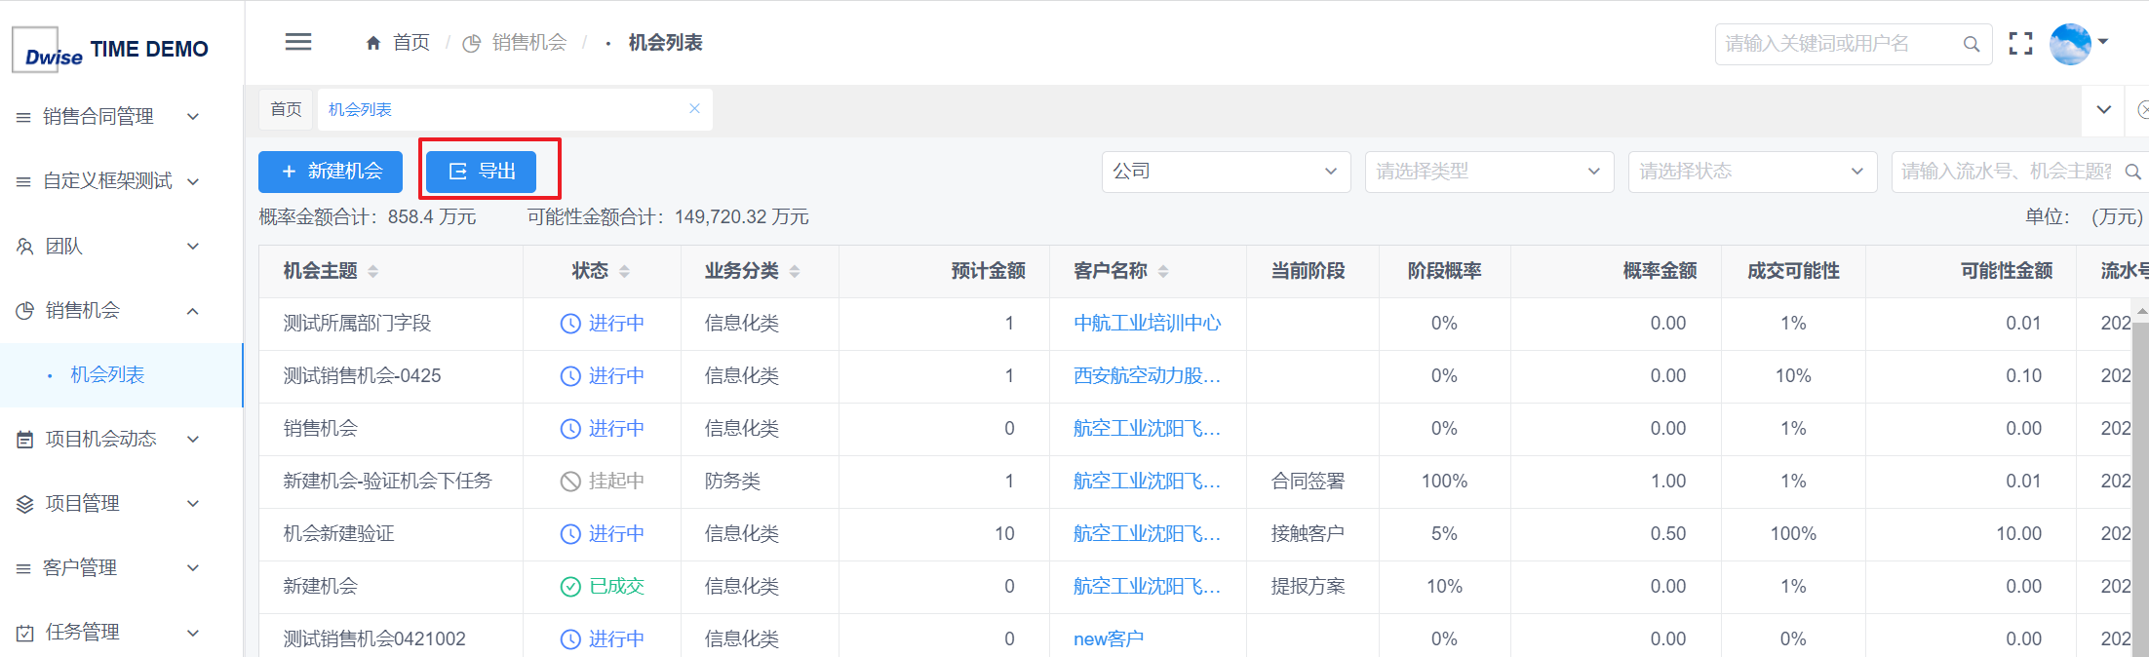The image size is (2149, 657).
Task: Click 提报方案 stage cell
Action: tap(1308, 587)
